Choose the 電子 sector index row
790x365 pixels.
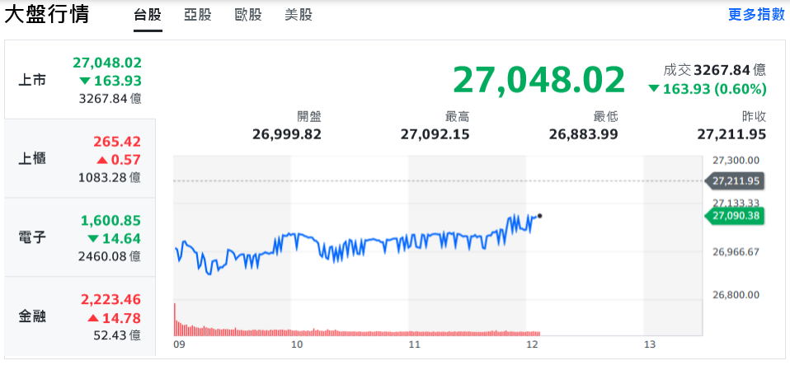78,237
